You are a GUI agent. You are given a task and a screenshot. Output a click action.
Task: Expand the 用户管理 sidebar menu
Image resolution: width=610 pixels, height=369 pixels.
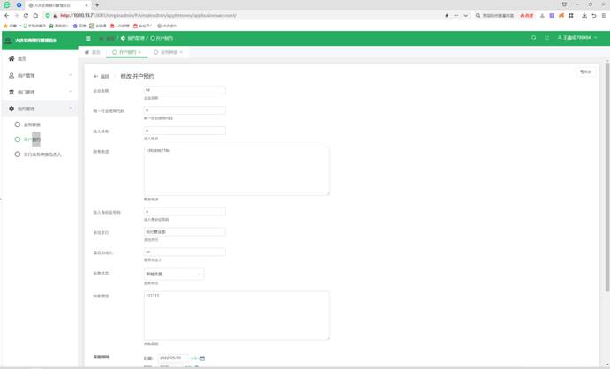(x=40, y=76)
